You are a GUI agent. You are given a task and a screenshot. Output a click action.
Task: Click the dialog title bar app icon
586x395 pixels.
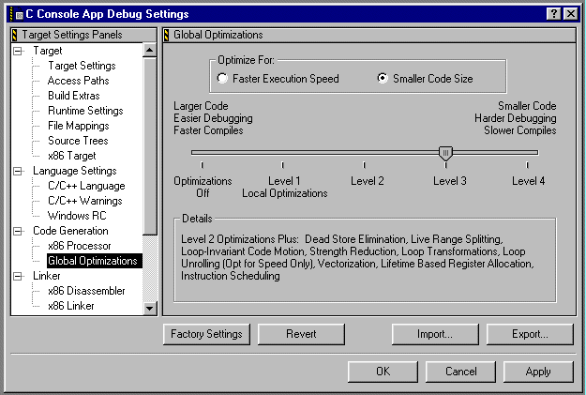(17, 14)
